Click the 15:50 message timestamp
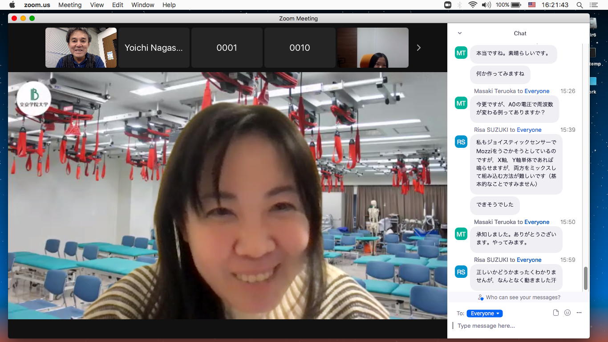 click(568, 222)
